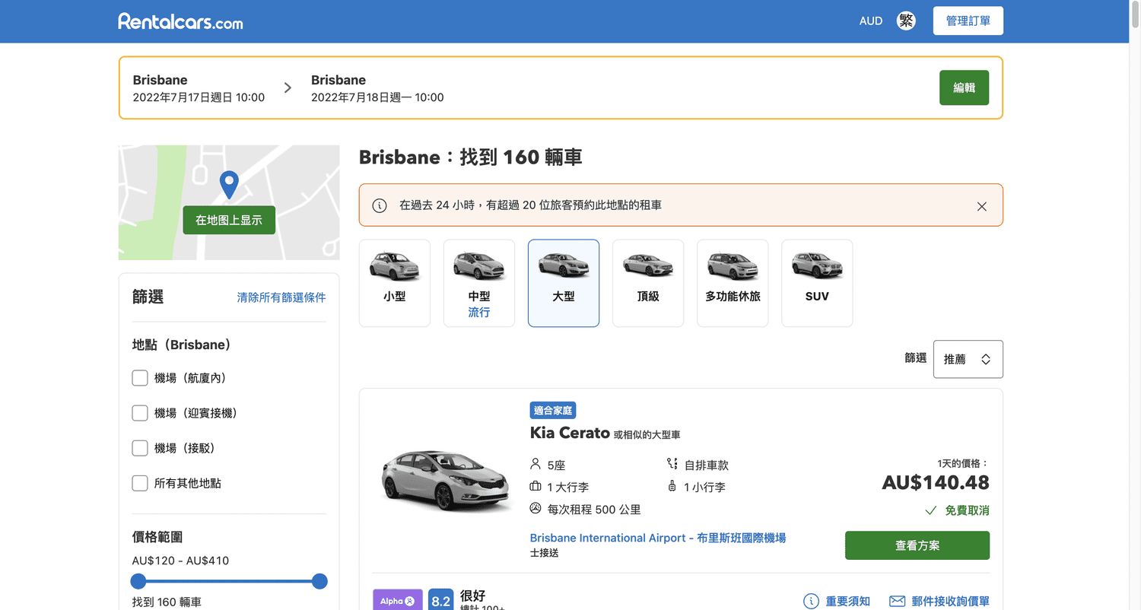Check 機場（迎賓接機）filter
Viewport: 1141px width, 610px height.
[140, 413]
